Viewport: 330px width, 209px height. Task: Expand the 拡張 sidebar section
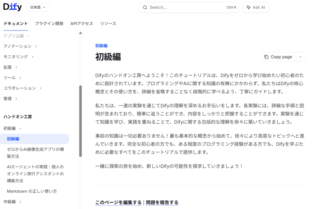[10, 67]
